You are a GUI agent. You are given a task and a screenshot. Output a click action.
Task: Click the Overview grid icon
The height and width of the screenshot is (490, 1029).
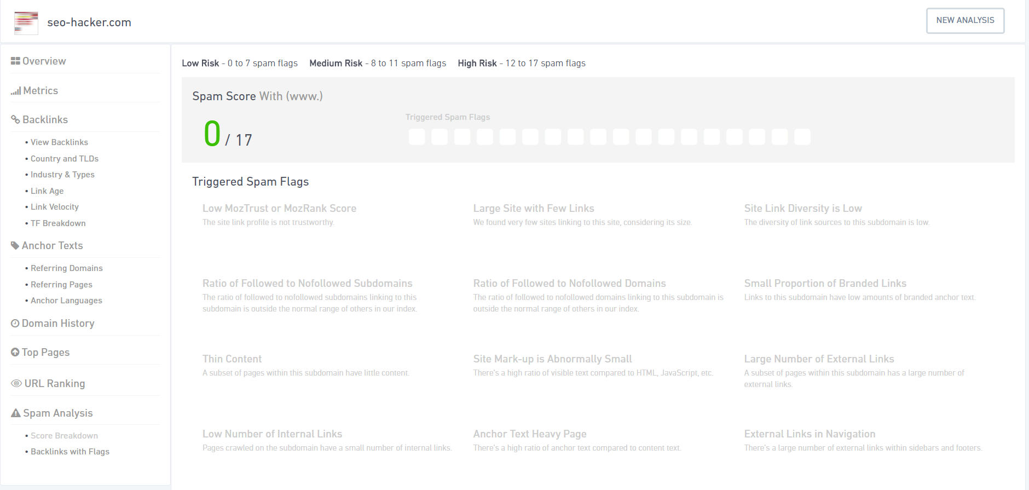[x=15, y=61]
